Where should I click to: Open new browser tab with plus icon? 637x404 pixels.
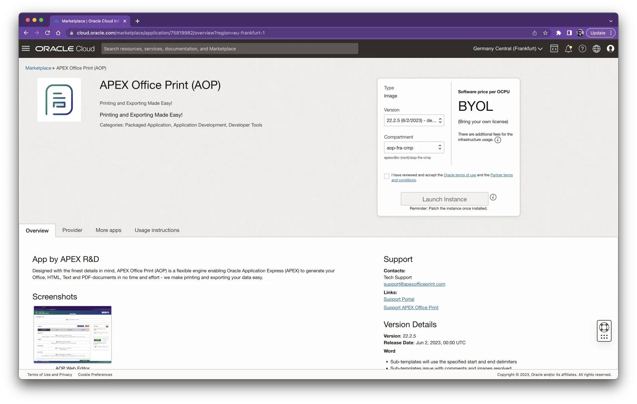[x=138, y=21]
